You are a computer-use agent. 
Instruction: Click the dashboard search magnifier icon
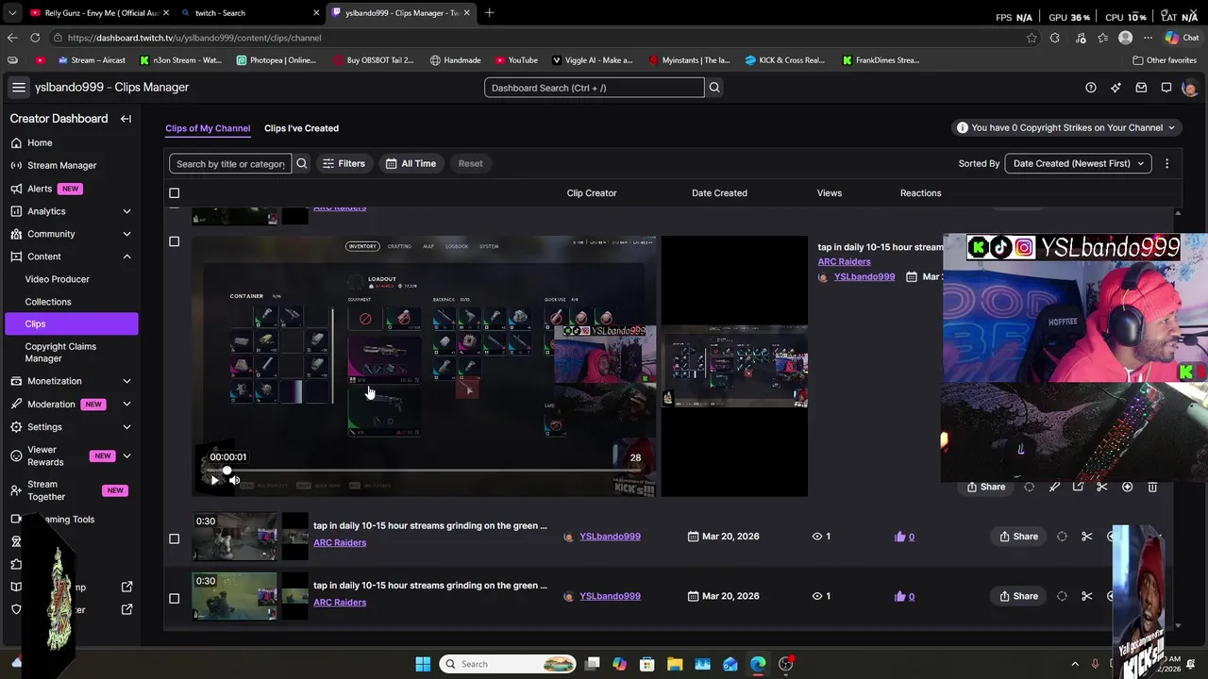point(714,88)
